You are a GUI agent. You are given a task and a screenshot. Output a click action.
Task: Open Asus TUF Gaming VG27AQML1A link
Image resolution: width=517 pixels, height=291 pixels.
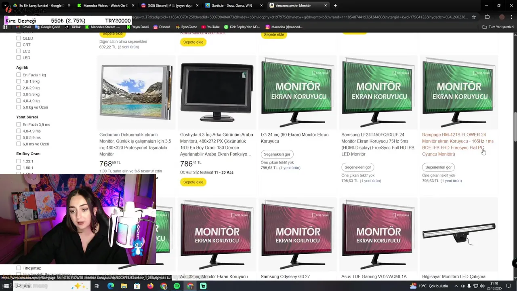(374, 276)
